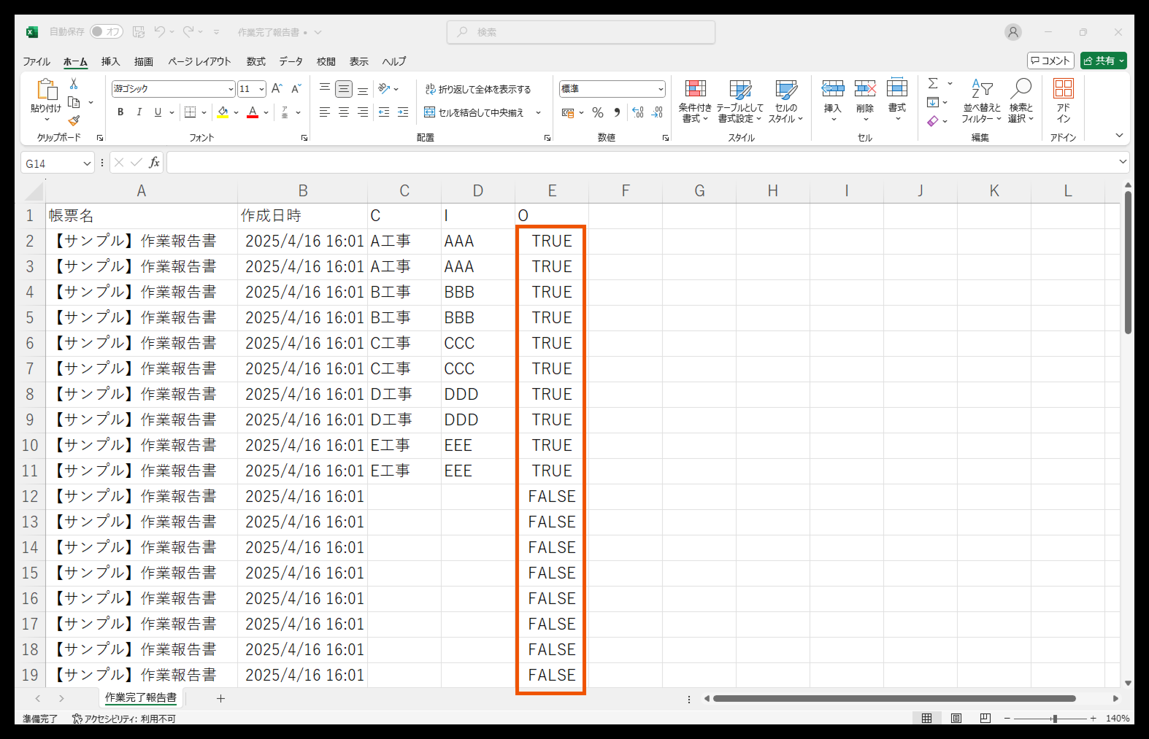The image size is (1149, 739).
Task: Click the search box in title bar
Action: pos(580,32)
